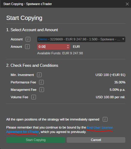Decrease the Amount with the down arrow
The image size is (131, 149).
pos(68,48)
